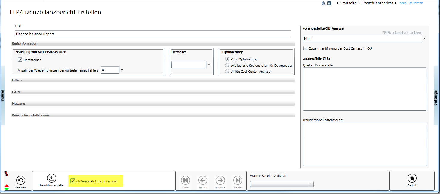Click the Bericht star icon
This screenshot has height=194, width=440.
(x=412, y=178)
